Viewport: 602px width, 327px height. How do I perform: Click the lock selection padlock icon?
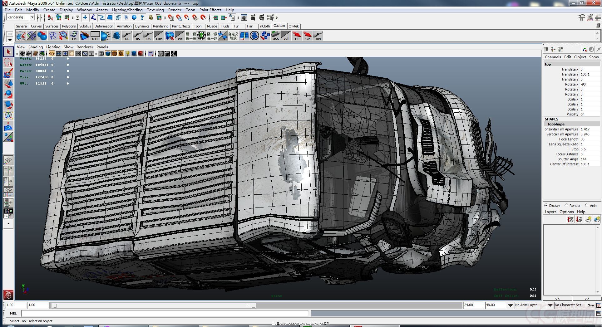click(151, 17)
